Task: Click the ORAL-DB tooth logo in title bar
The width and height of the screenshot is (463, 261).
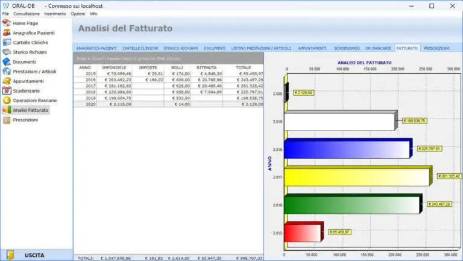Action: tap(5, 5)
